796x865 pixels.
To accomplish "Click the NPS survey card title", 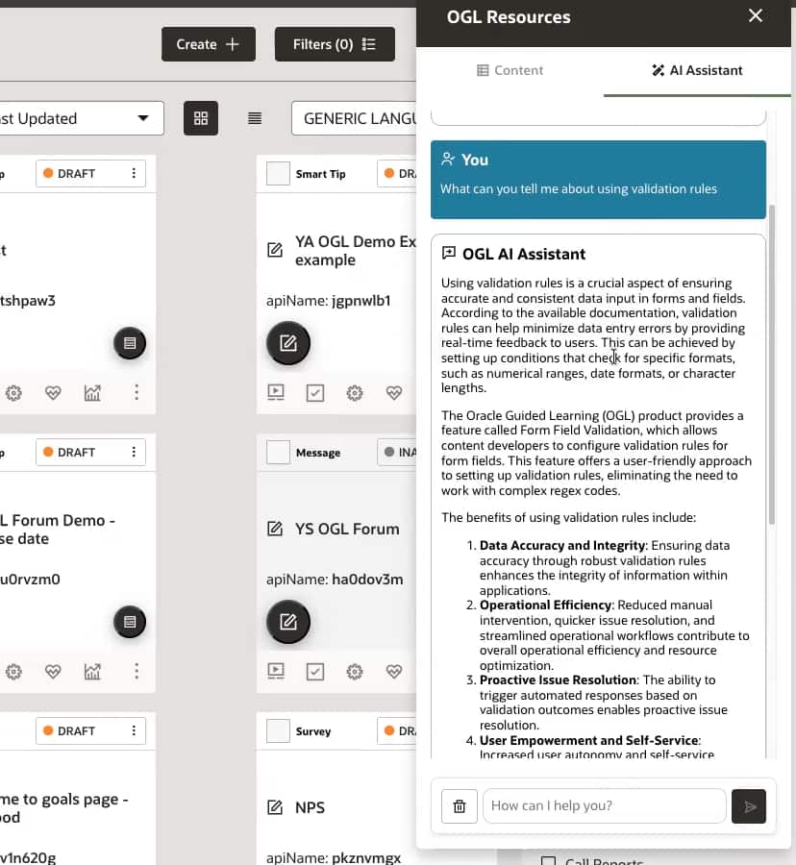I will point(310,807).
